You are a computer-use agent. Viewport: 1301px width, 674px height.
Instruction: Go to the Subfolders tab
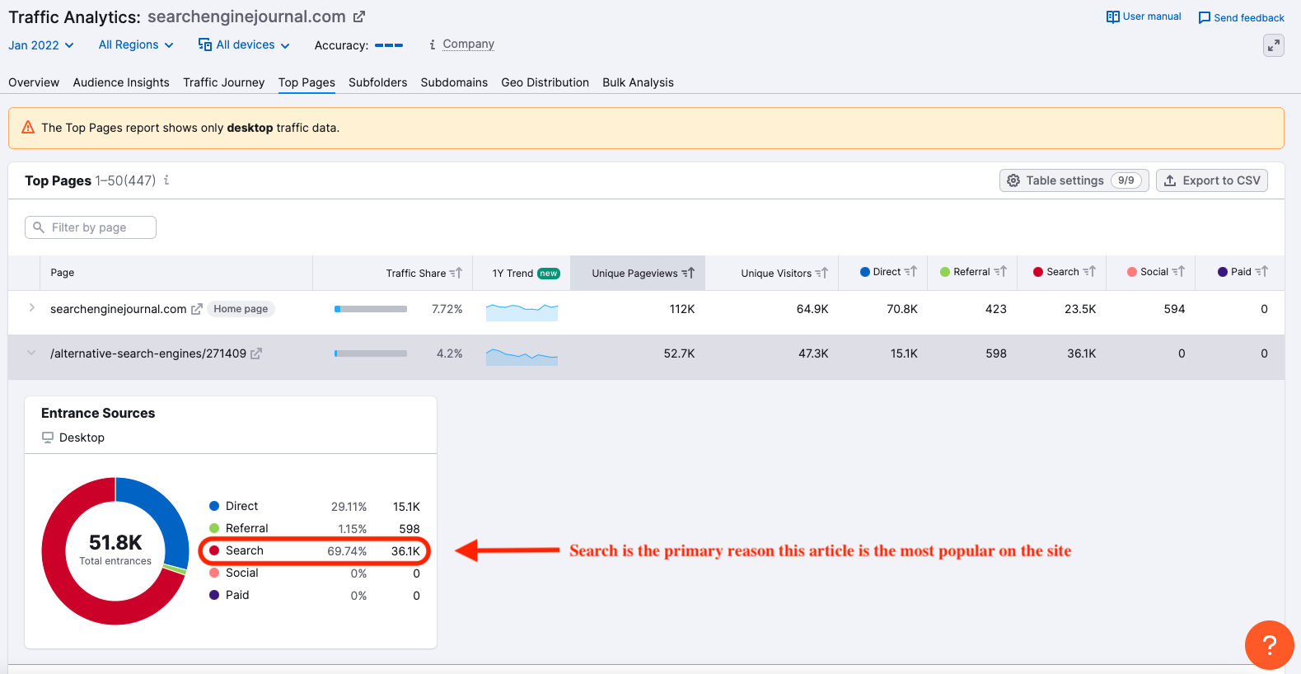[378, 82]
